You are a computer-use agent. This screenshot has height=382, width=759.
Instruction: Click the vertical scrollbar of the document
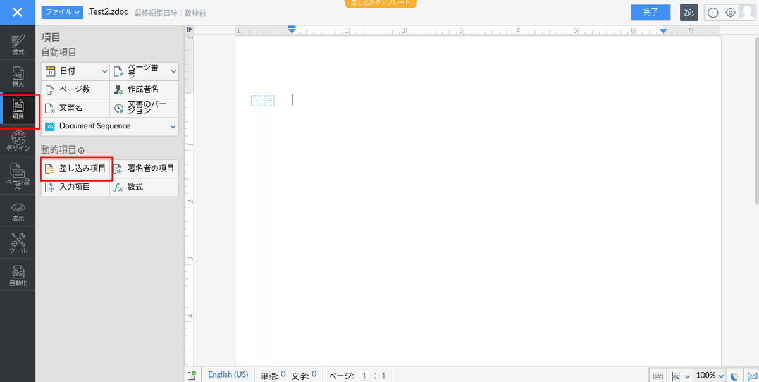tap(756, 120)
